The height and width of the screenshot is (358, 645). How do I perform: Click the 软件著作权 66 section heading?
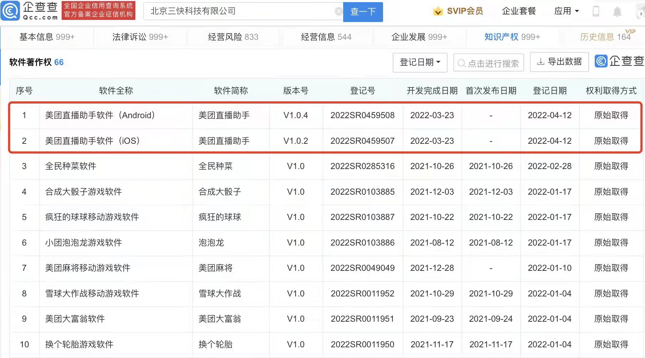pyautogui.click(x=36, y=62)
